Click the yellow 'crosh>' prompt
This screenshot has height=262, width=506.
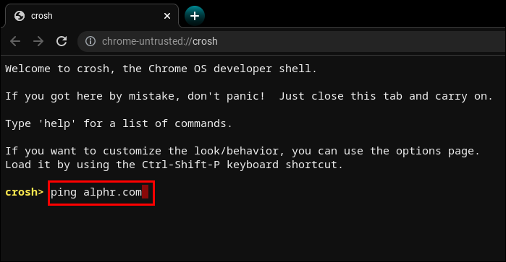24,192
